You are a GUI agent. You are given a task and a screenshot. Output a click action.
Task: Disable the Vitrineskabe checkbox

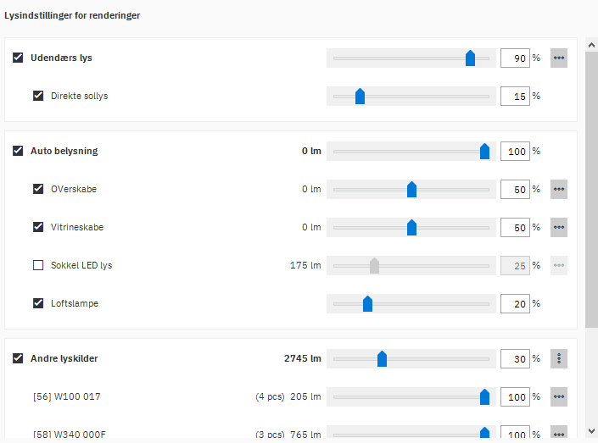tap(38, 227)
